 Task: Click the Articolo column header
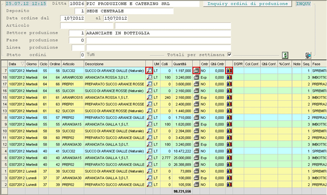[72, 64]
